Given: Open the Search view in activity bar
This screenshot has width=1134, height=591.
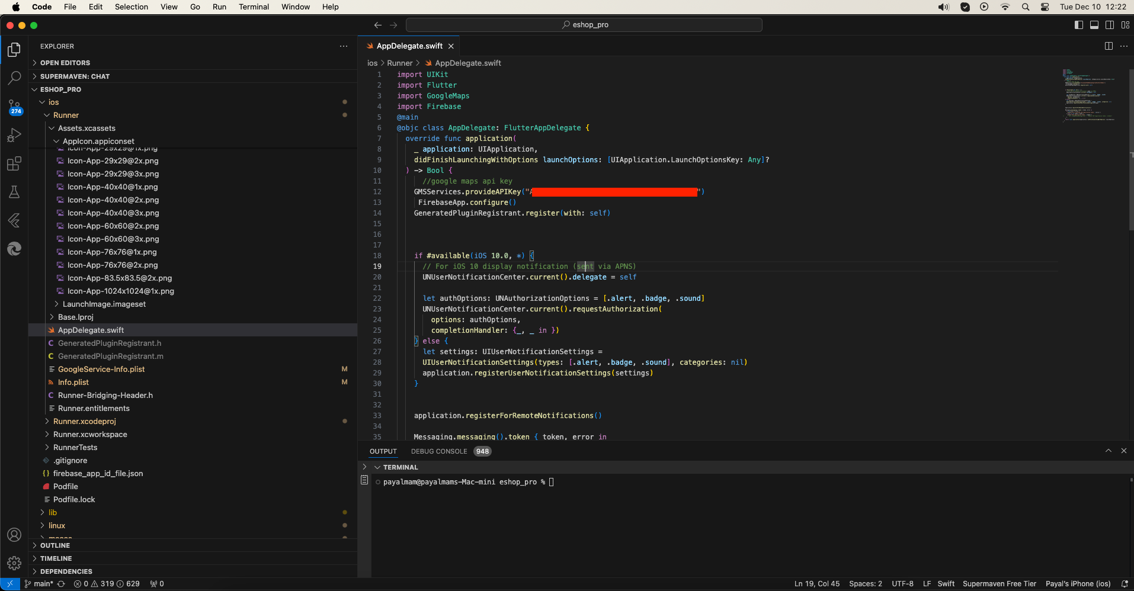Looking at the screenshot, I should pyautogui.click(x=14, y=78).
